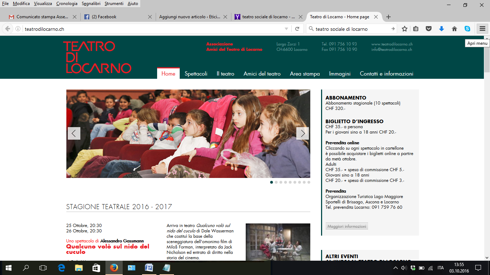
Task: Open the Dropbox icon in the system tray
Action: [413, 268]
